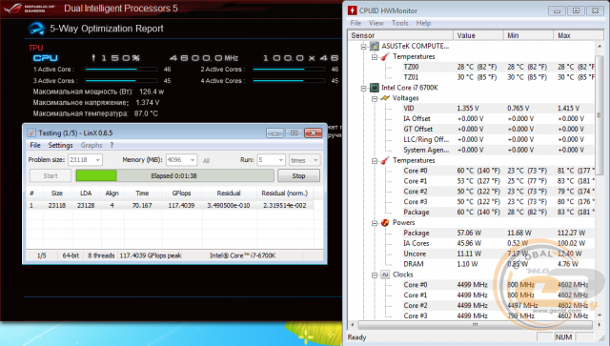Open the ? menu in LinX

(x=112, y=145)
